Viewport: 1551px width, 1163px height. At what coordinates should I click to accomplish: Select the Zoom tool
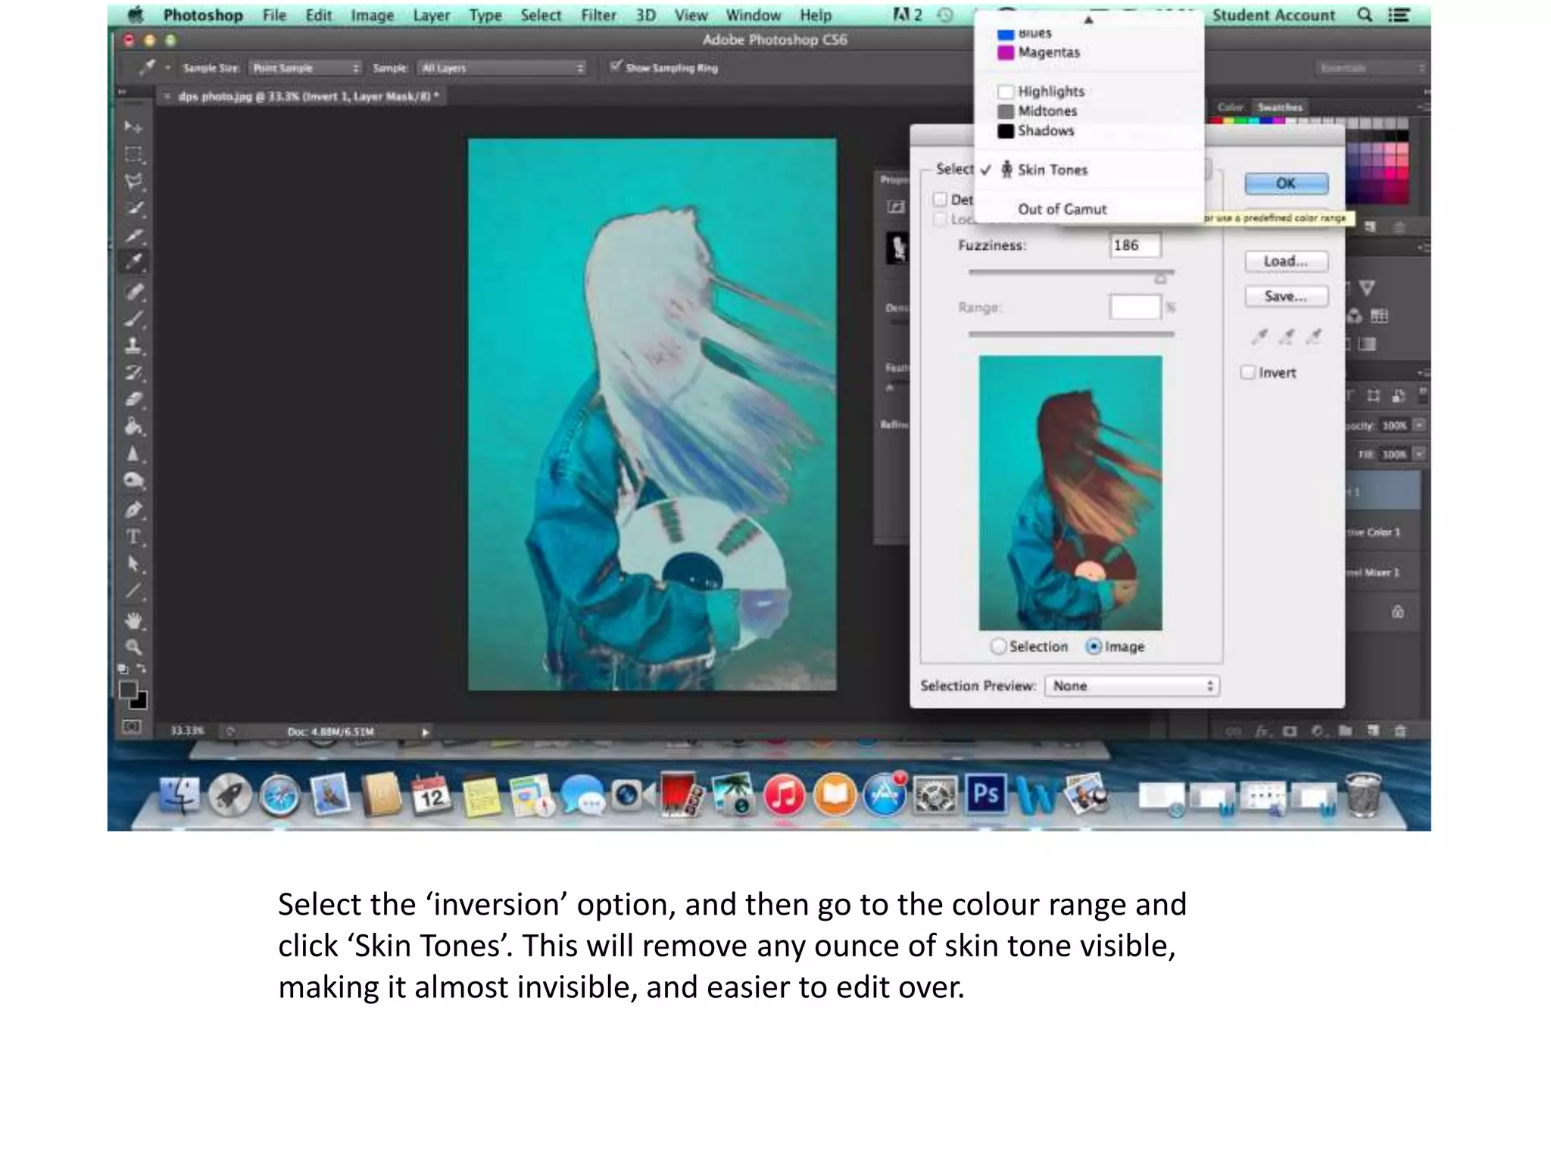coord(133,647)
